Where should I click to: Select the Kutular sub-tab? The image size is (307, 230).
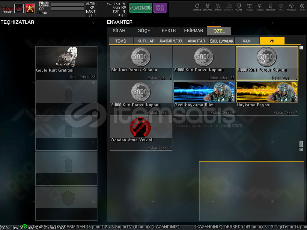[x=146, y=41]
